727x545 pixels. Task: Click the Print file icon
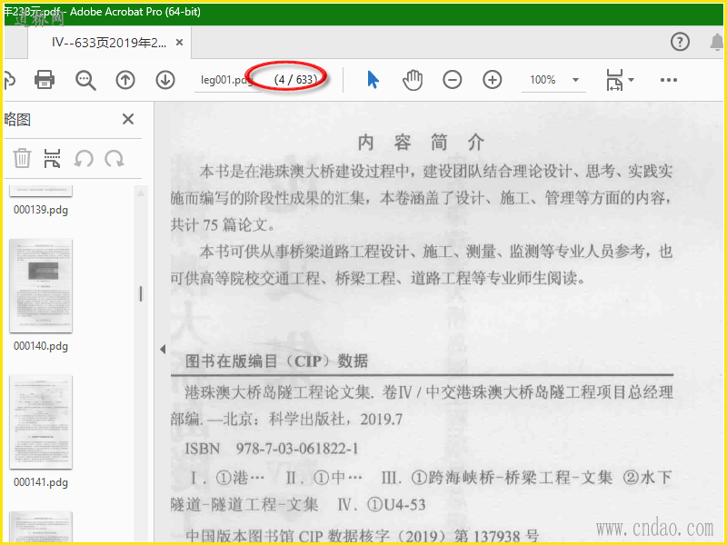[x=45, y=80]
